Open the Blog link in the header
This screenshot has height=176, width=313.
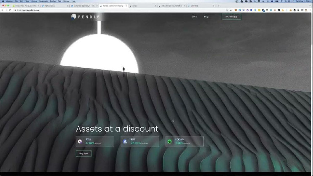pos(206,17)
